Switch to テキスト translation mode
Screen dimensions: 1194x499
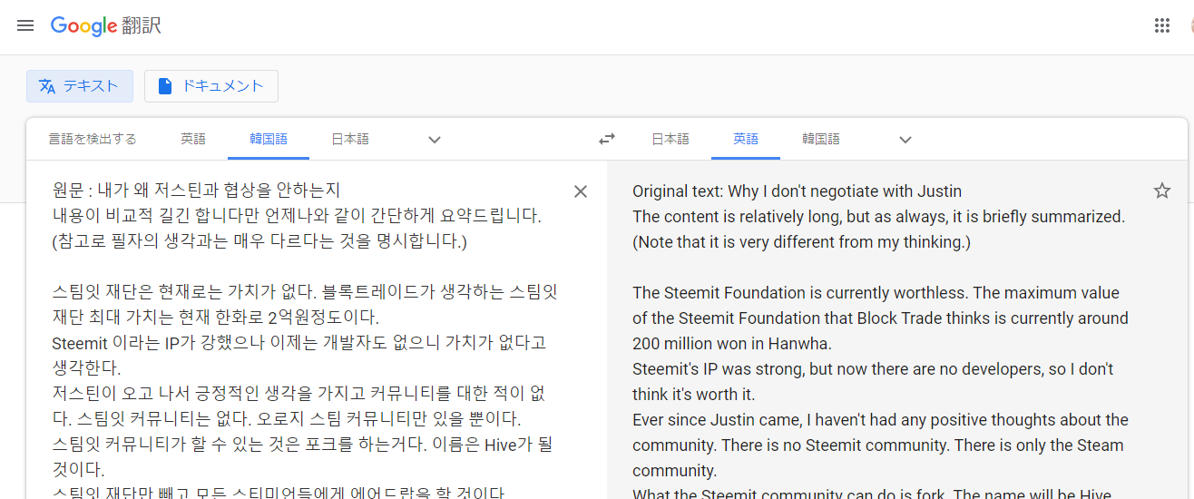(80, 86)
